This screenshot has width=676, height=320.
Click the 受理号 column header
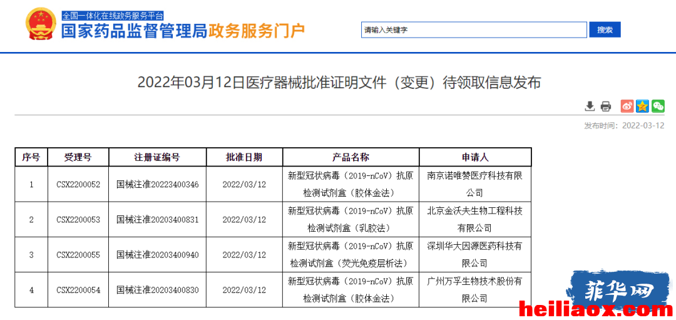click(78, 157)
